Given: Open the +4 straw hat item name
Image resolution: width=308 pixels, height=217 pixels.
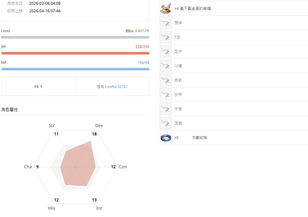Looking at the screenshot, I should pyautogui.click(x=193, y=8).
